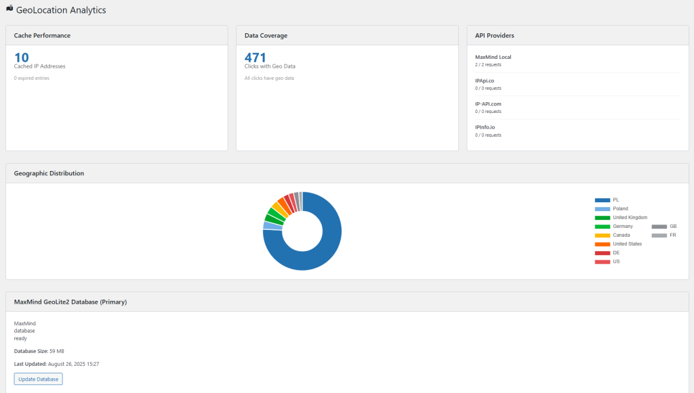Toggle the PL legend color swatch
This screenshot has width=694, height=393.
point(602,200)
